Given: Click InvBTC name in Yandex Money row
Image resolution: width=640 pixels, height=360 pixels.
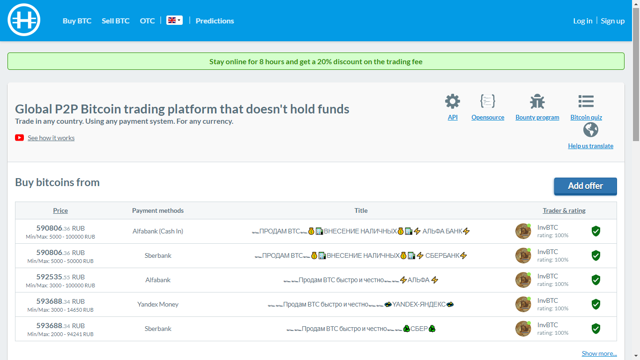Looking at the screenshot, I should [x=548, y=300].
